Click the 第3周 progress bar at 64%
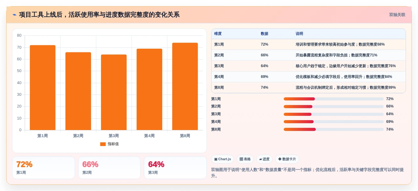 point(334,114)
